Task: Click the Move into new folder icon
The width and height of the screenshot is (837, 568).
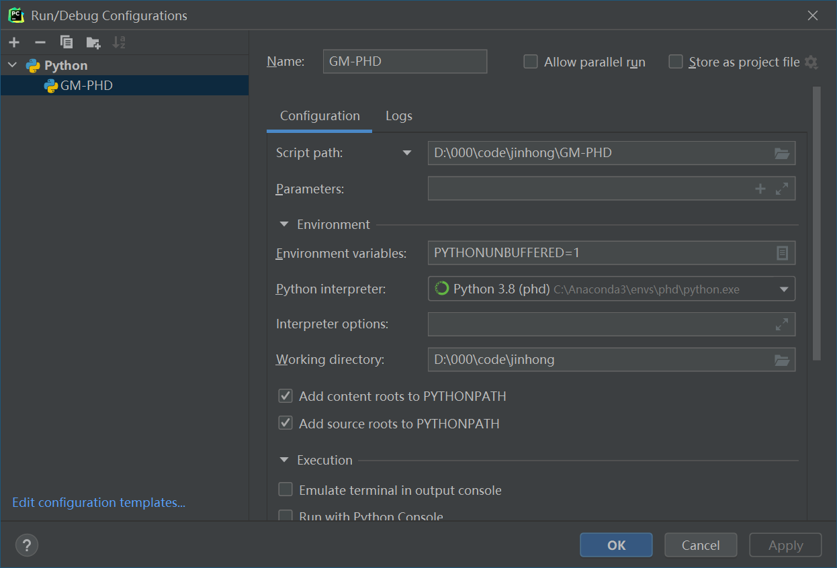Action: click(93, 43)
